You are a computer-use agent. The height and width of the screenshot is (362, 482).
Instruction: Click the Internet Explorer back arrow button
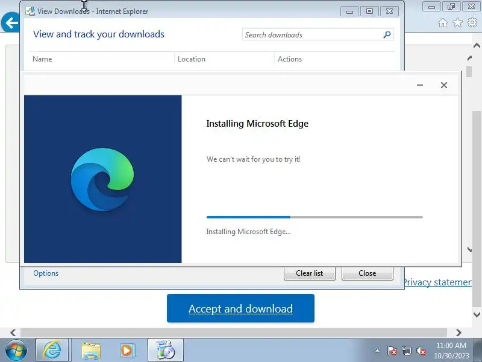click(10, 22)
